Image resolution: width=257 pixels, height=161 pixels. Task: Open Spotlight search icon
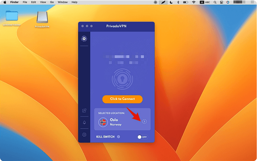215,2
